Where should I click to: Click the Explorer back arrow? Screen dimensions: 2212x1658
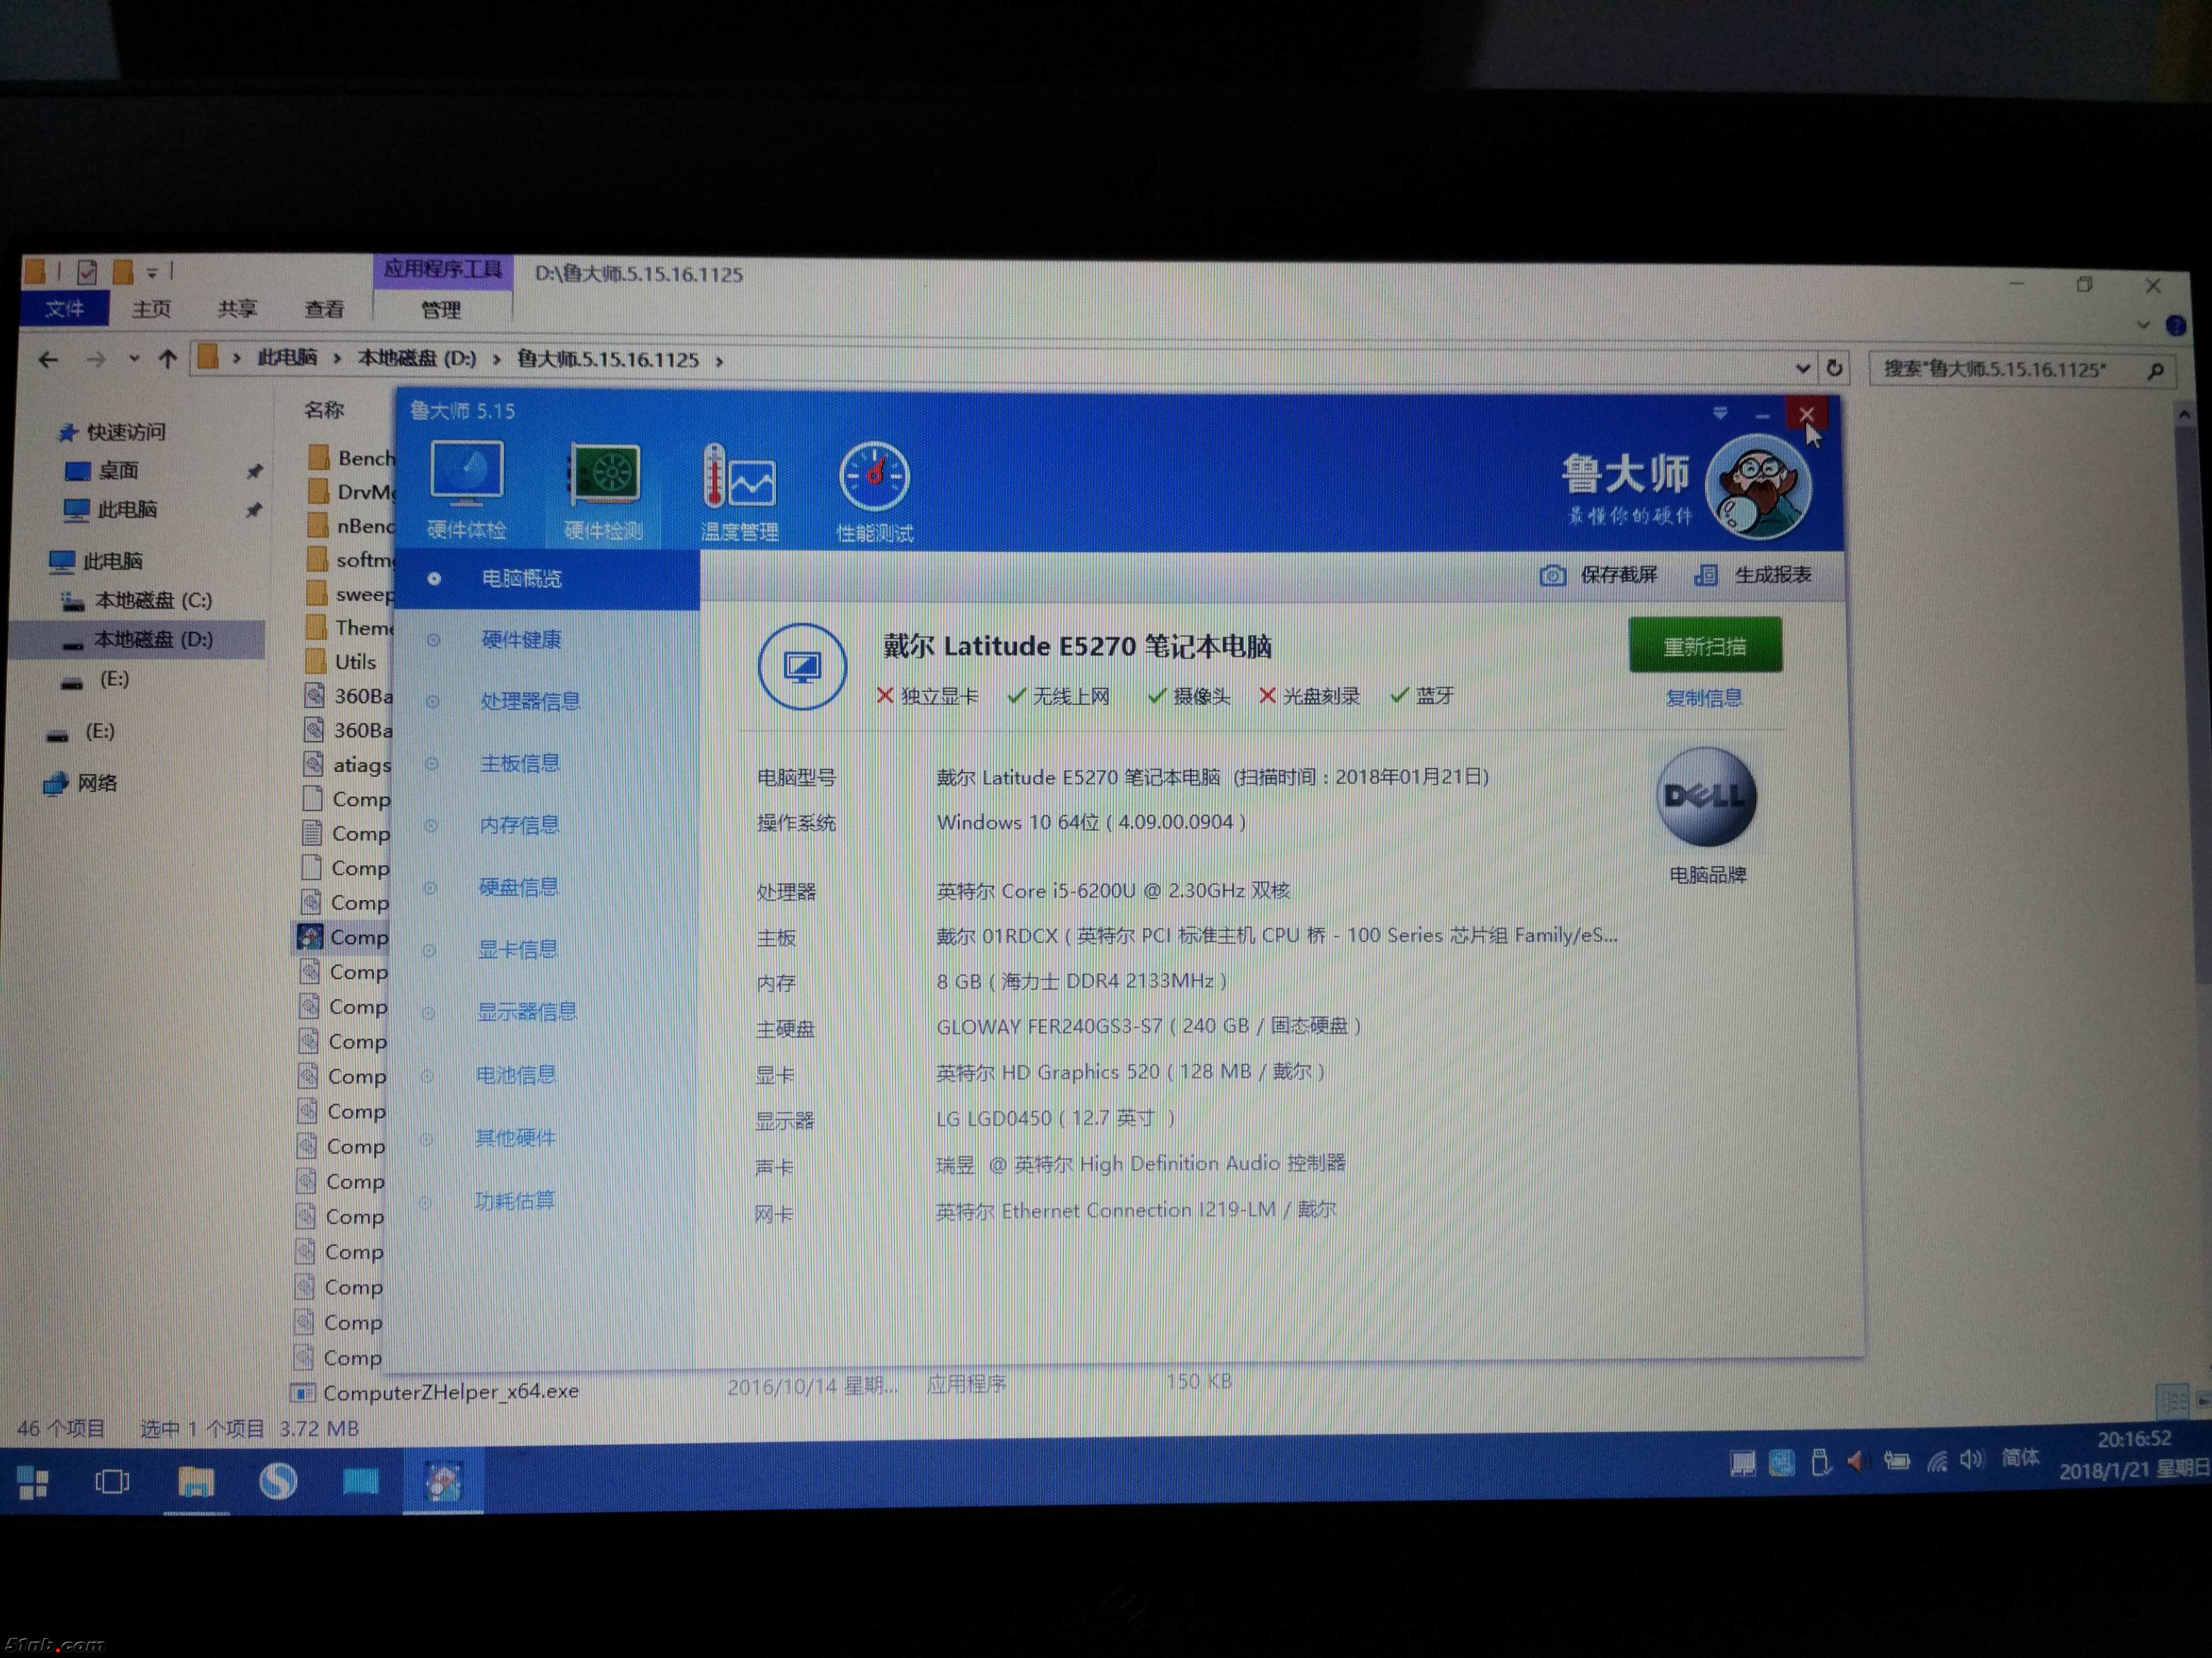pyautogui.click(x=48, y=360)
